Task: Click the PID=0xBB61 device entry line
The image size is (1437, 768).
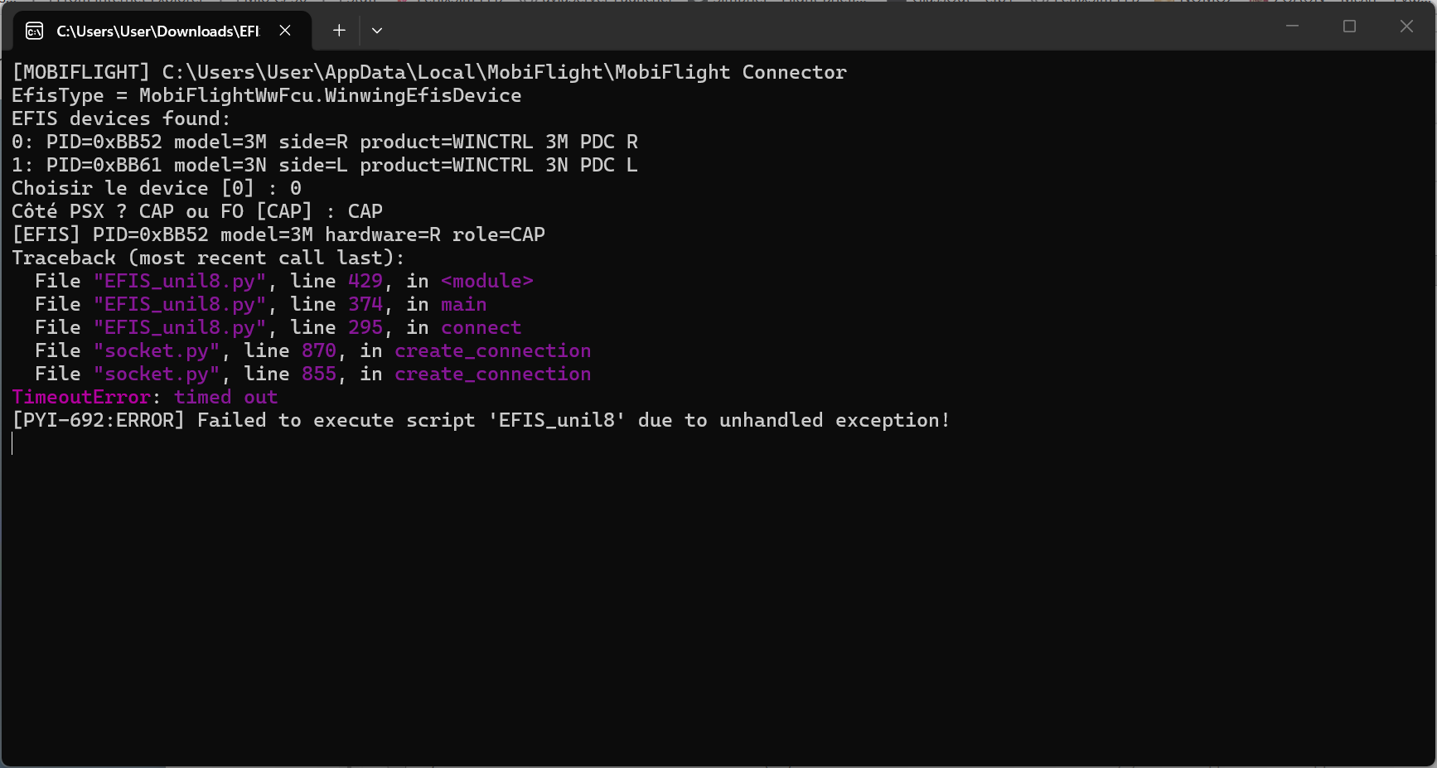Action: pos(325,166)
